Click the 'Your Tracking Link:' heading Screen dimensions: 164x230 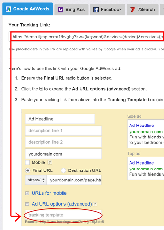click(29, 25)
